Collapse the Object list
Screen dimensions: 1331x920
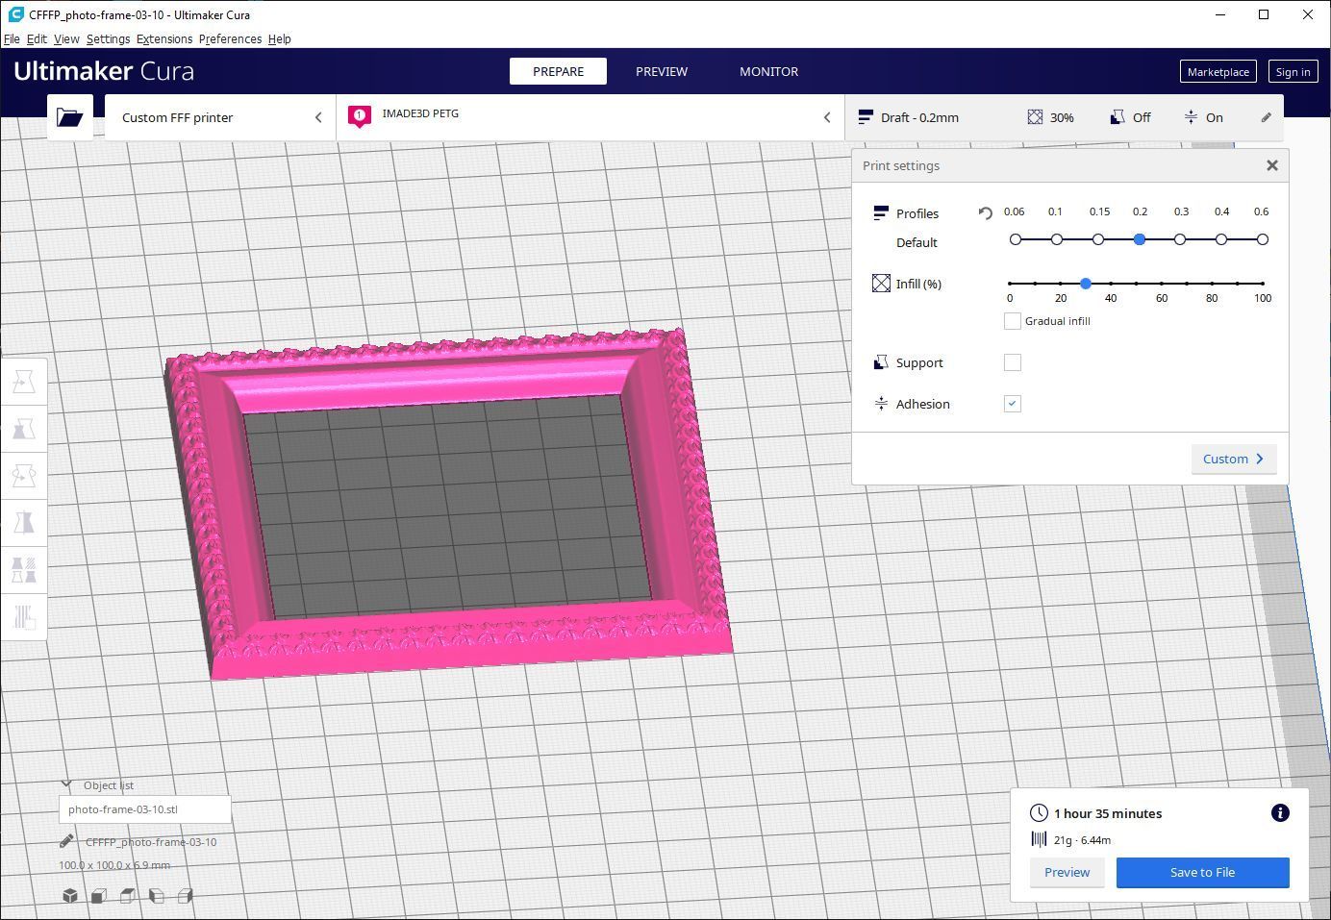click(67, 783)
